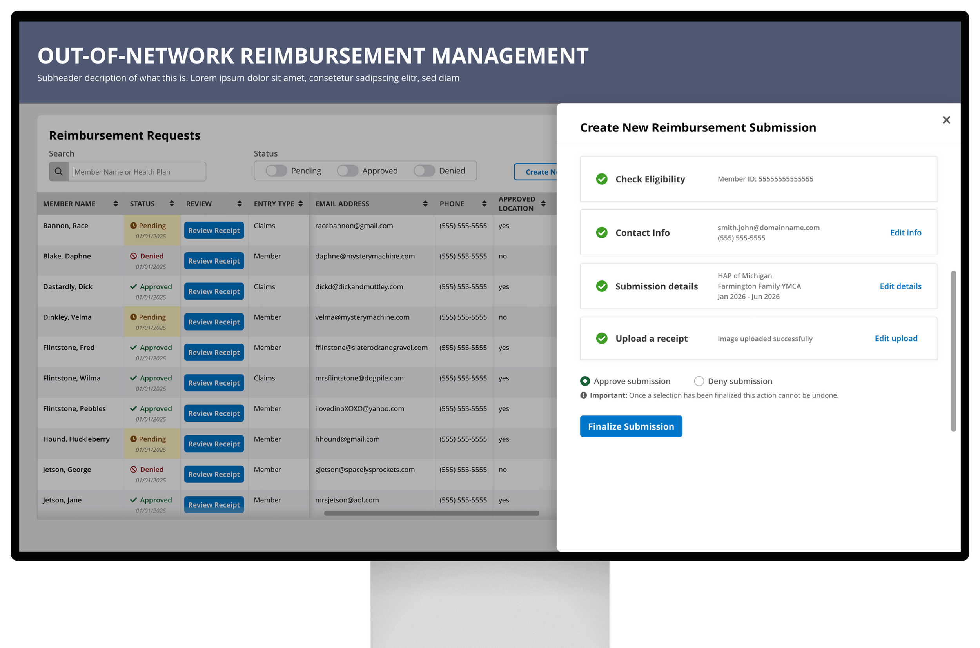
Task: Toggle the Pending status filter
Action: 276,171
